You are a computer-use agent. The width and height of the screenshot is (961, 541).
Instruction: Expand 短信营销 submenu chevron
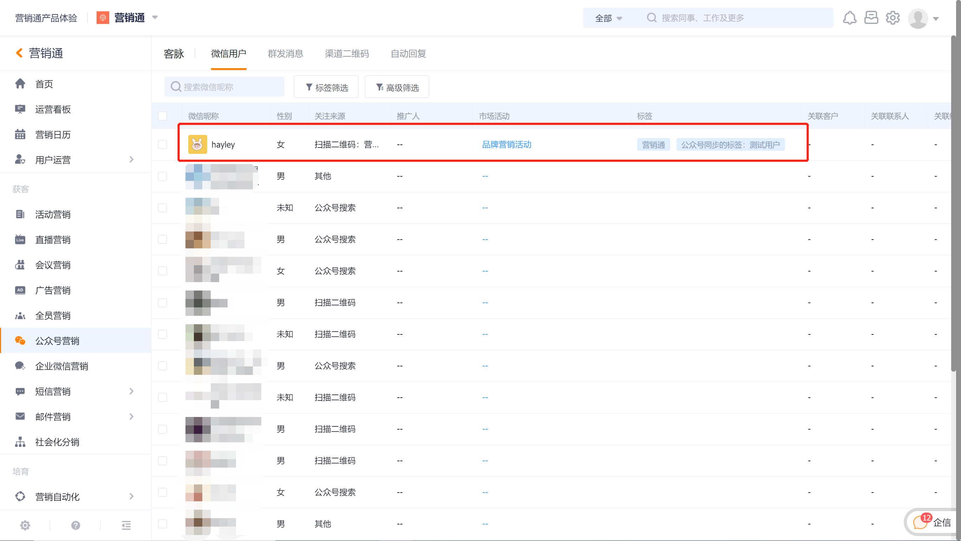(x=131, y=391)
